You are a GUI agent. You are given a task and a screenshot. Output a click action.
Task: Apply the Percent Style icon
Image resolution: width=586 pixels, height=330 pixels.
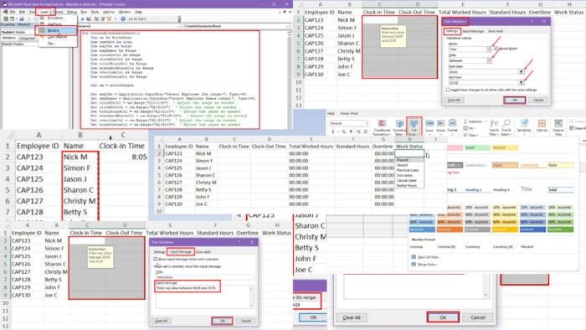pos(344,132)
